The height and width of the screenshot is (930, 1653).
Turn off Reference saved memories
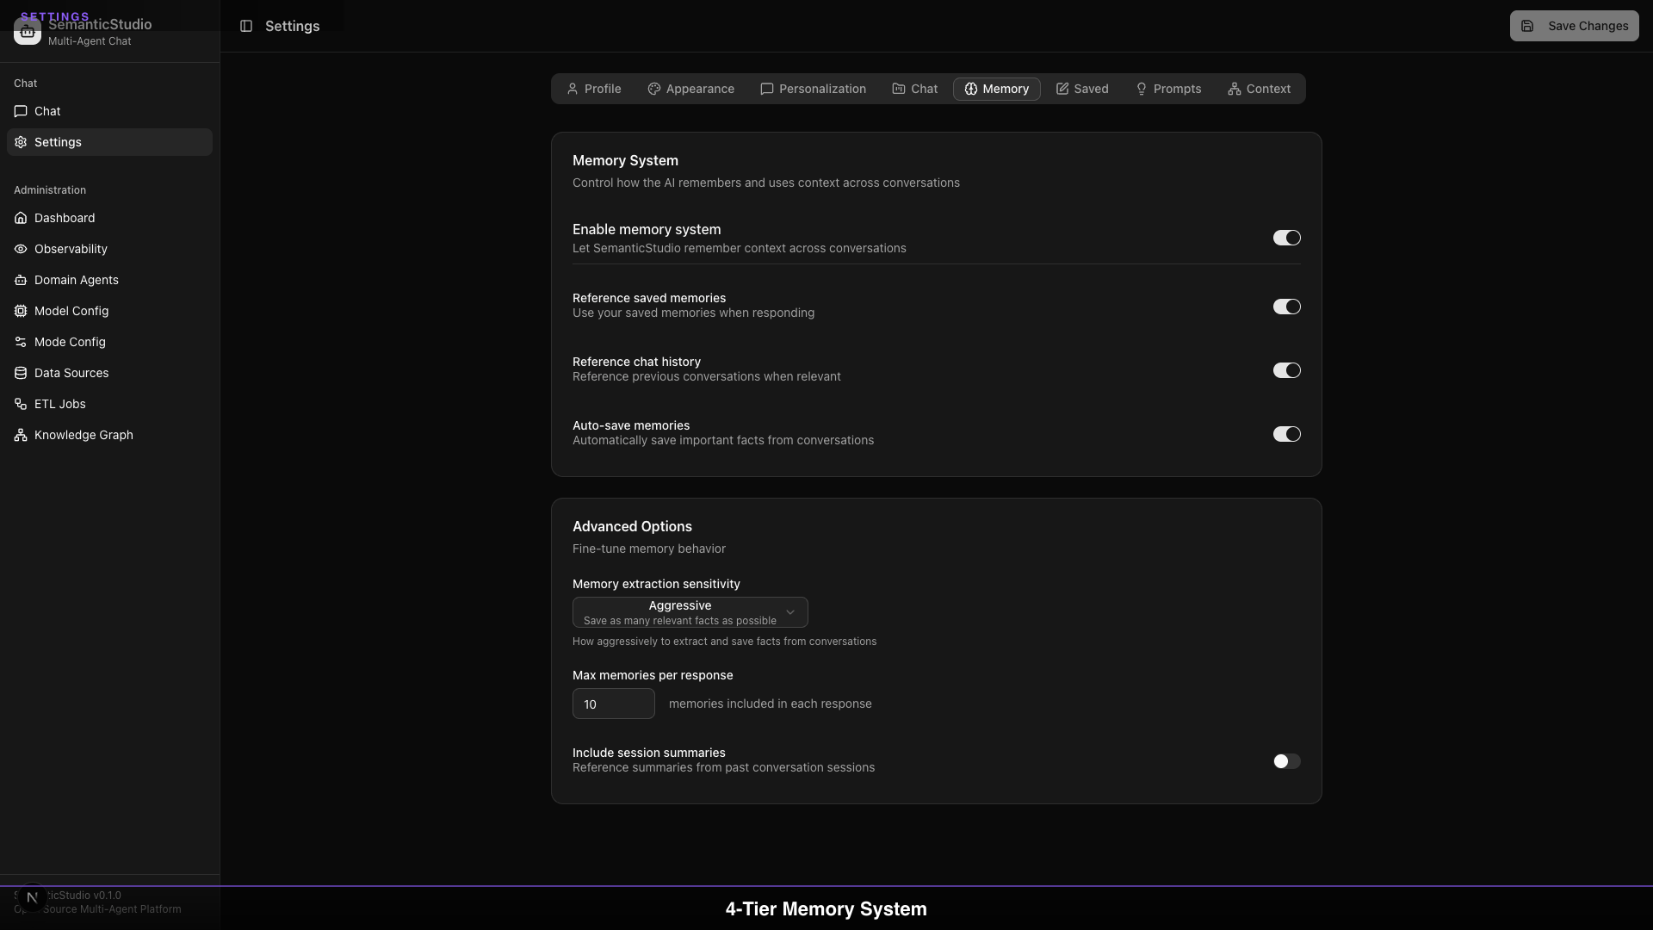coord(1286,307)
